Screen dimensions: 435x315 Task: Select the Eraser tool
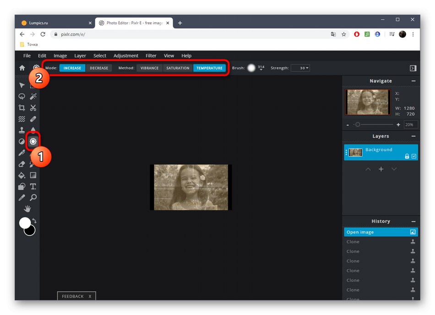(x=22, y=164)
